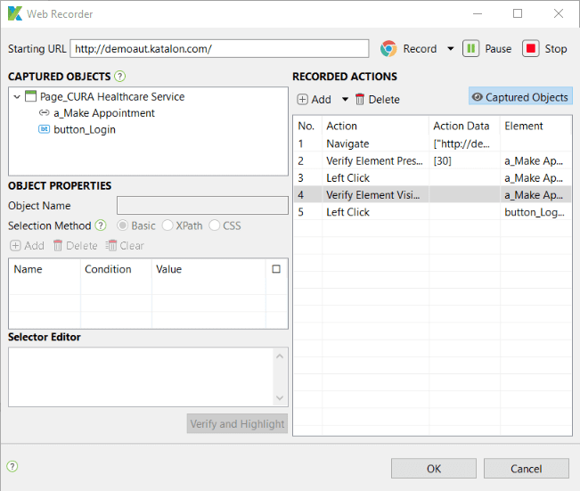
Task: Open the Record browser dropdown arrow
Action: [450, 49]
